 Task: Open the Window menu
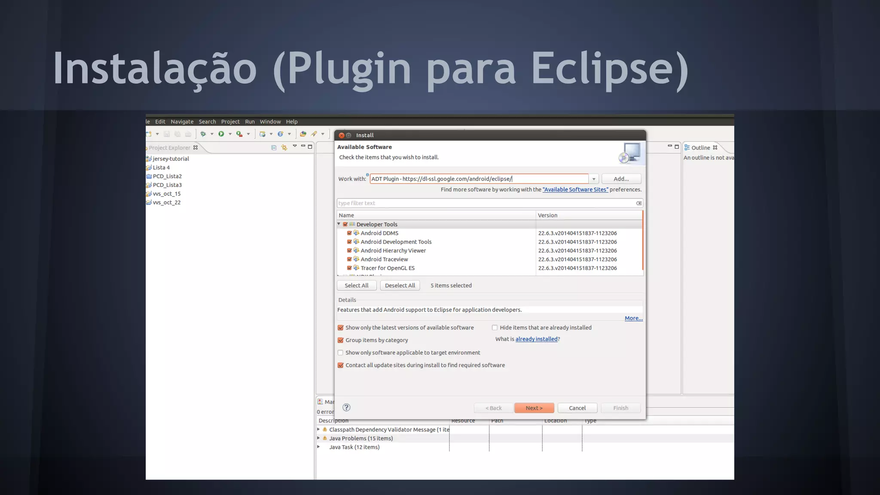point(270,122)
